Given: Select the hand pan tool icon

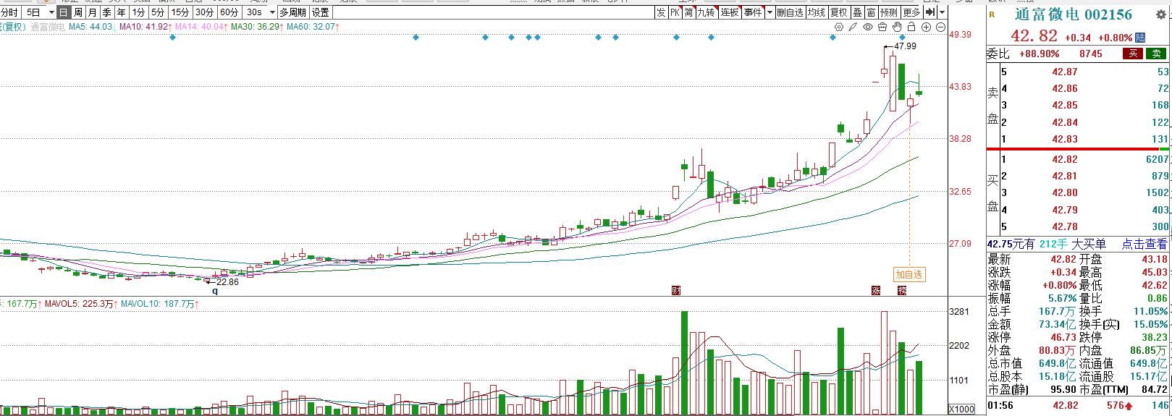Looking at the screenshot, I should click(x=897, y=27).
